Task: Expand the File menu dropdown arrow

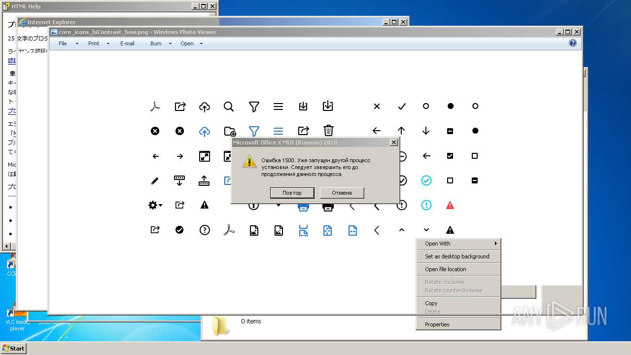Action: point(77,44)
